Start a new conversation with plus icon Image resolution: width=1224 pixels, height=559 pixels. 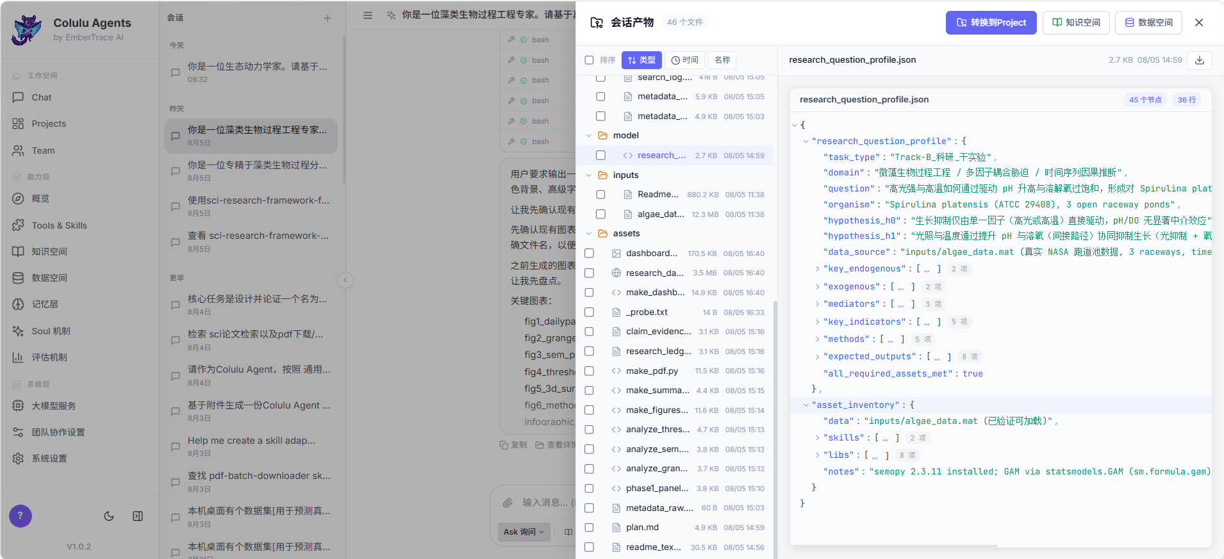pos(327,18)
